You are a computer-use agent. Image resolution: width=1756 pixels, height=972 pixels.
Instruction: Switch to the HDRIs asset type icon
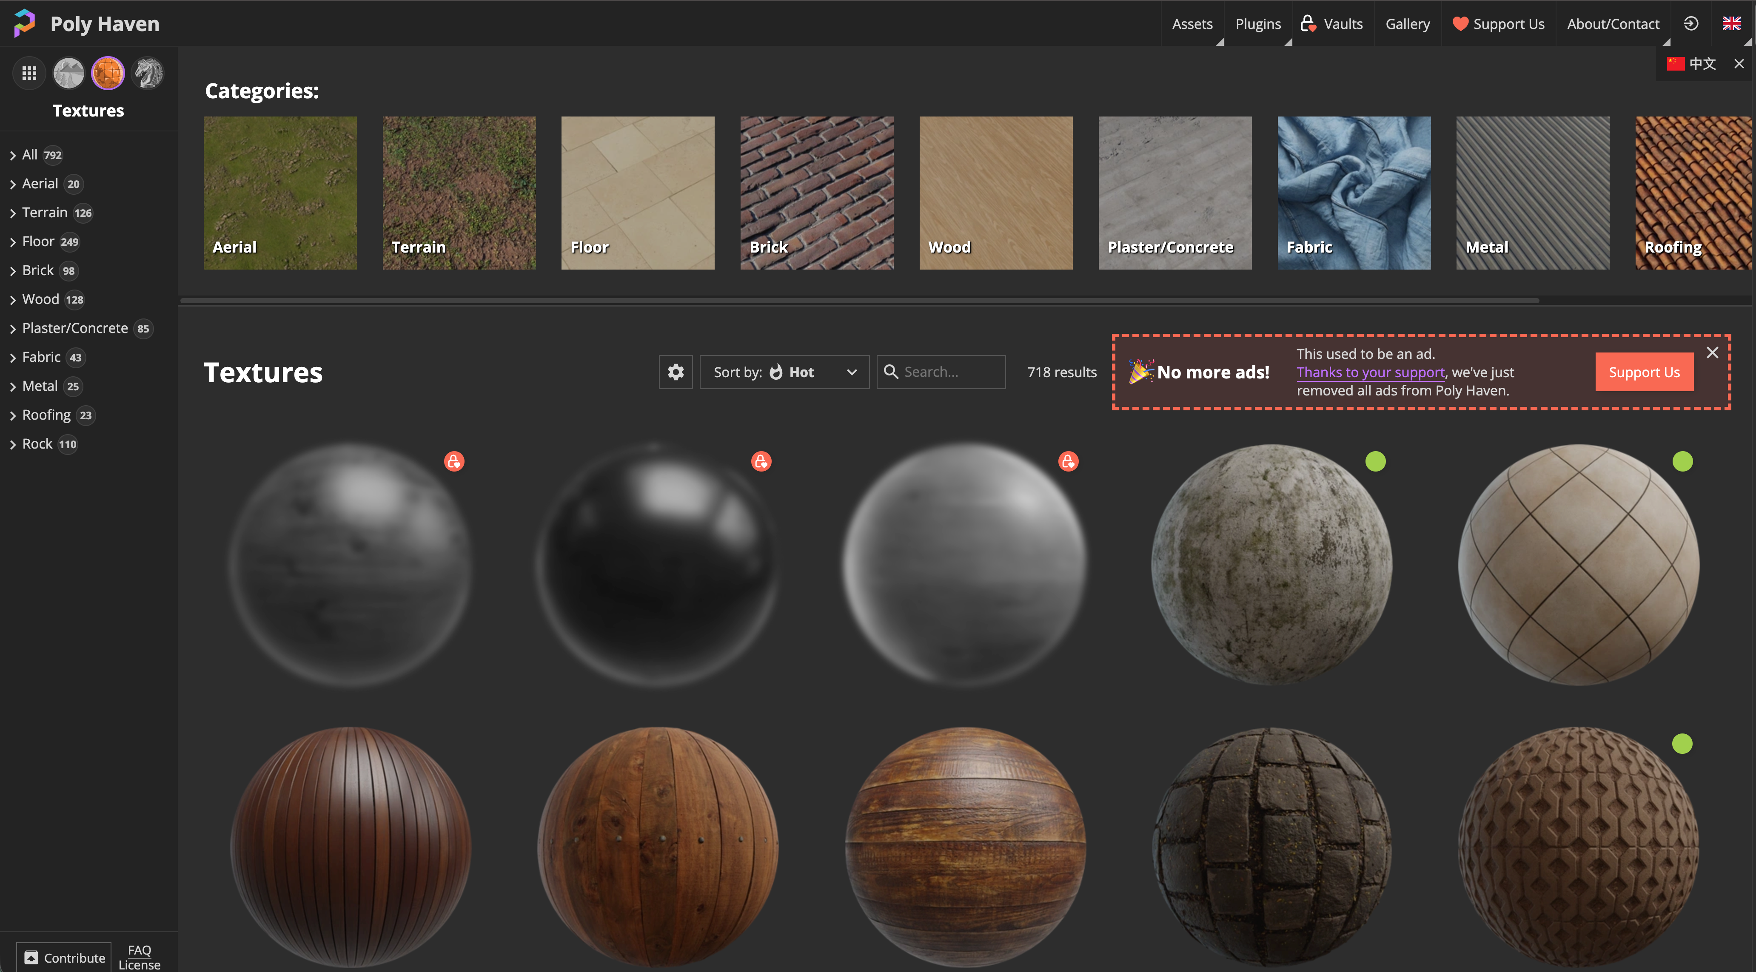(68, 73)
